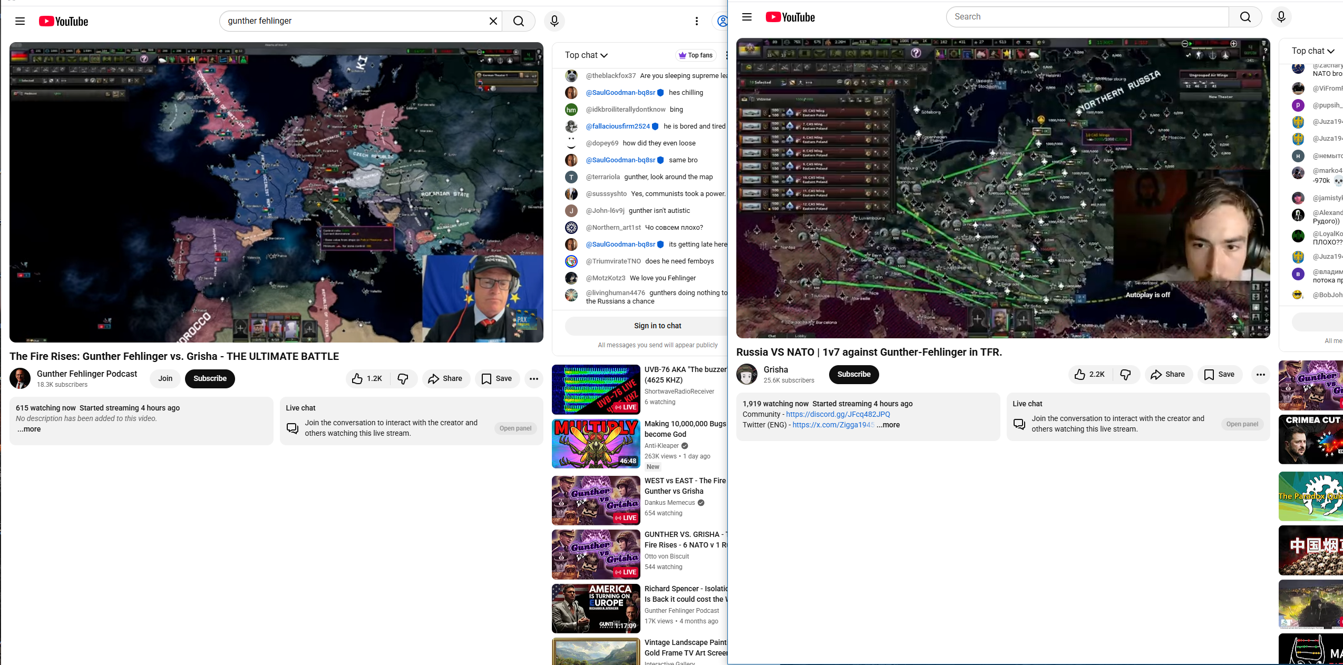Click Gunther Fehlinger Podcast channel name link
This screenshot has height=665, width=1343.
tap(87, 374)
